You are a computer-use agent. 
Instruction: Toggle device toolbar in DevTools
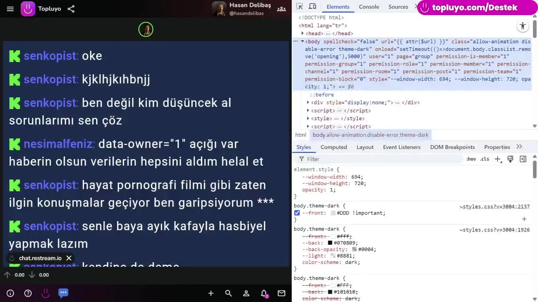[x=312, y=6]
